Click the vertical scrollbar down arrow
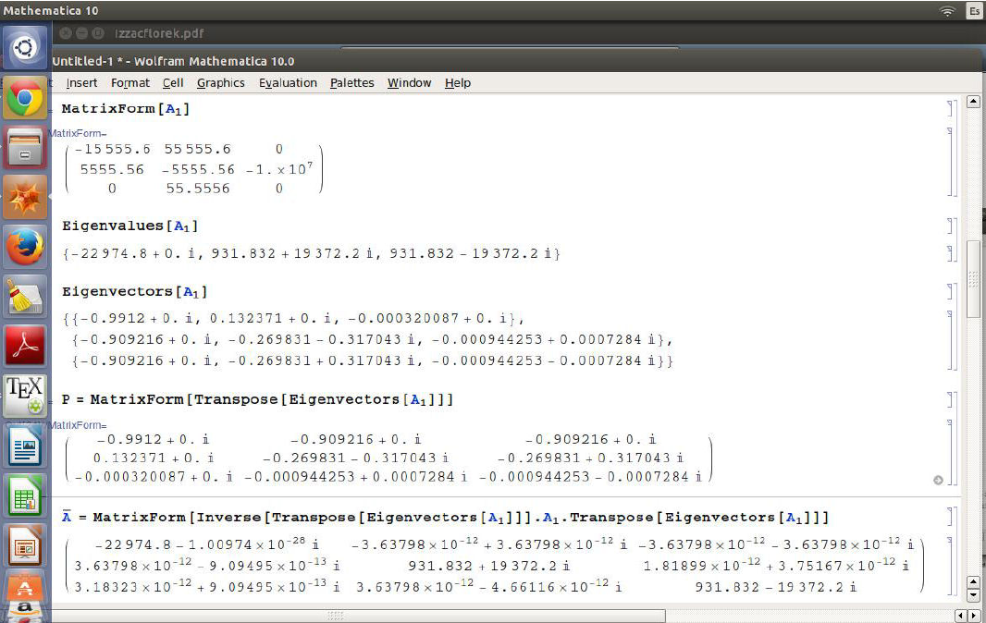Viewport: 986px width, 623px height. pyautogui.click(x=972, y=597)
